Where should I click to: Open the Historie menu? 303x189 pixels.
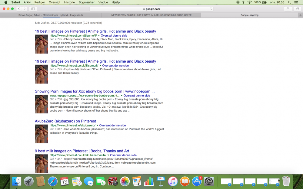coord(69,2)
